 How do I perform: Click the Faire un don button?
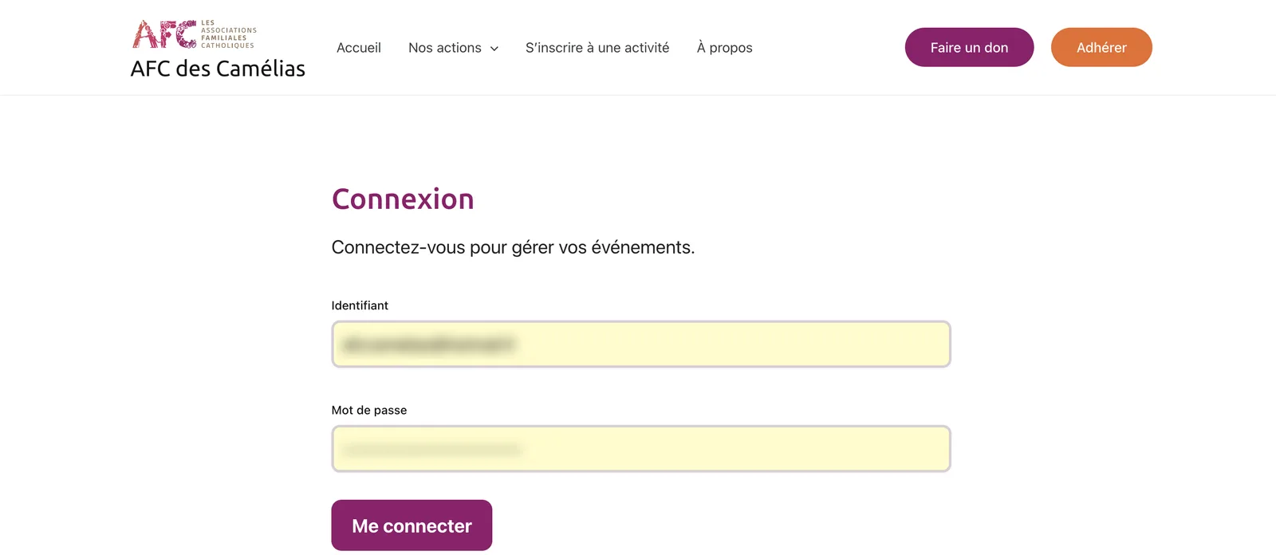[x=969, y=47]
